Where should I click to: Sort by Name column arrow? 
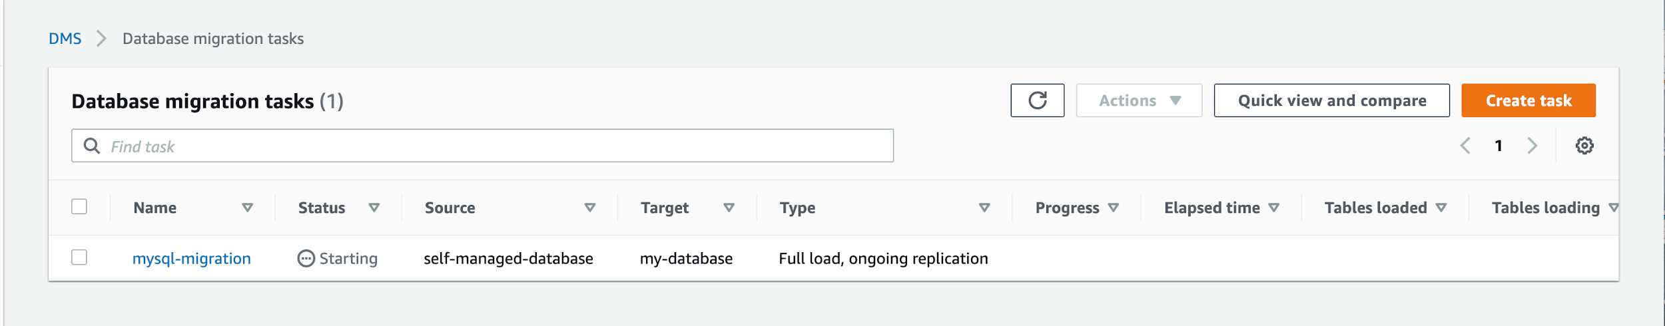click(x=247, y=208)
